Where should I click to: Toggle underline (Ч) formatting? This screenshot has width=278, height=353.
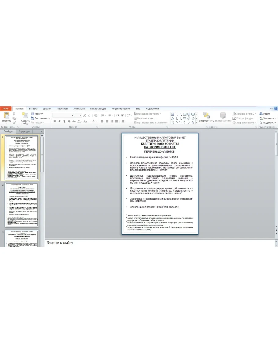64,121
